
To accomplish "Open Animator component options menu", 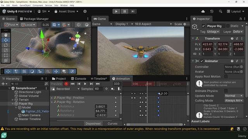I will coord(242,61).
